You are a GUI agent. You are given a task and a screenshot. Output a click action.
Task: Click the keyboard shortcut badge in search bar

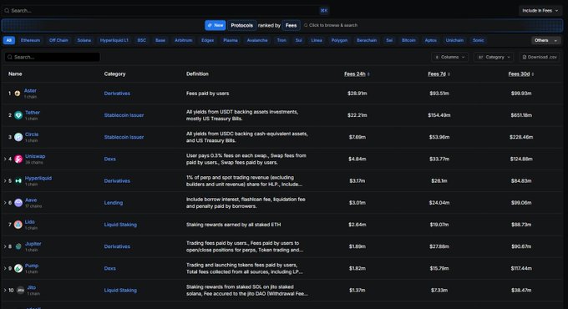tap(324, 11)
